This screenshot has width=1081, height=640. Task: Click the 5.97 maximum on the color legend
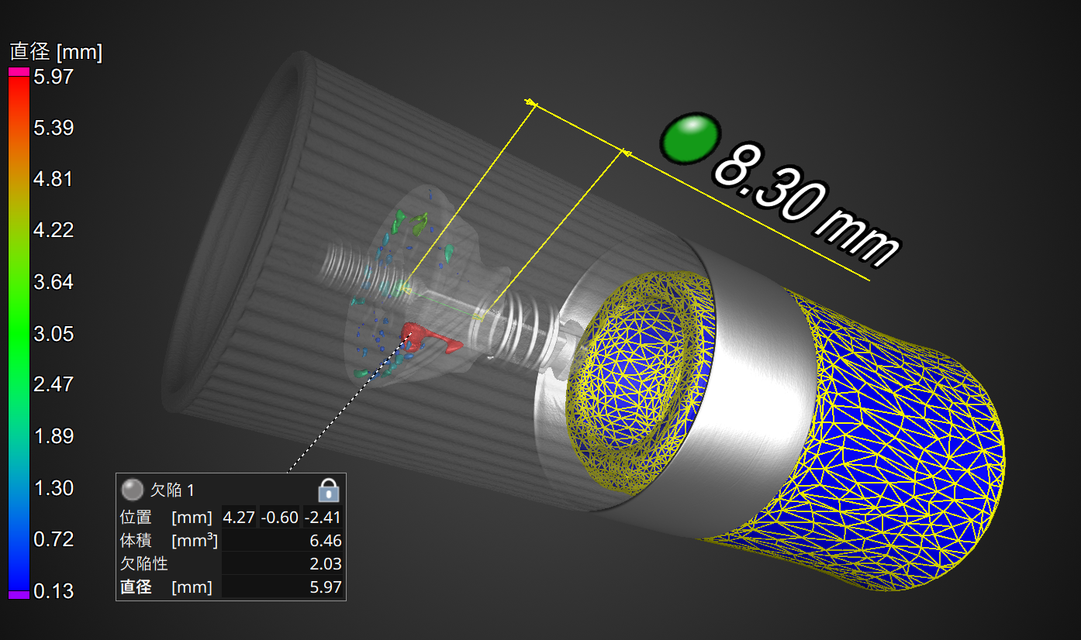tap(54, 76)
